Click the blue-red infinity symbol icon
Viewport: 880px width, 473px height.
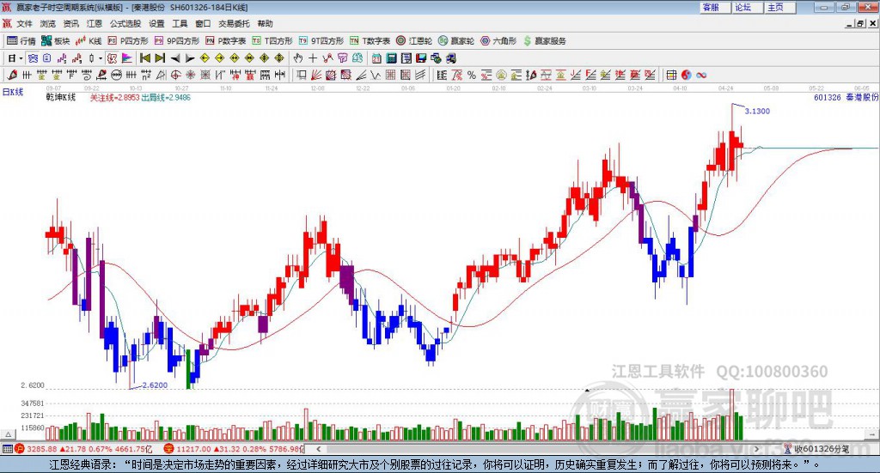[x=701, y=75]
